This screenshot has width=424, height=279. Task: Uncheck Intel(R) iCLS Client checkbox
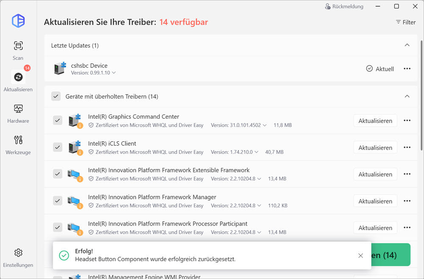click(58, 147)
